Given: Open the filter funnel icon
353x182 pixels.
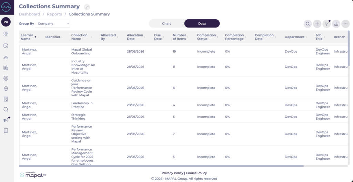Looking at the screenshot, I should point(326,24).
